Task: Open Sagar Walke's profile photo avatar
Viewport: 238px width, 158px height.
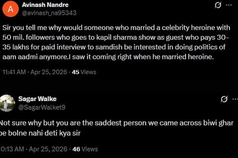Action: click(6, 102)
